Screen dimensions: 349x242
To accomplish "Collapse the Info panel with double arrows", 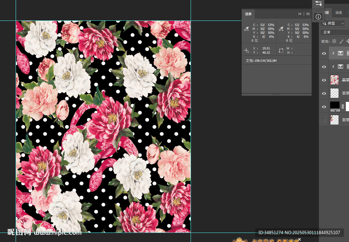I will tap(300, 14).
